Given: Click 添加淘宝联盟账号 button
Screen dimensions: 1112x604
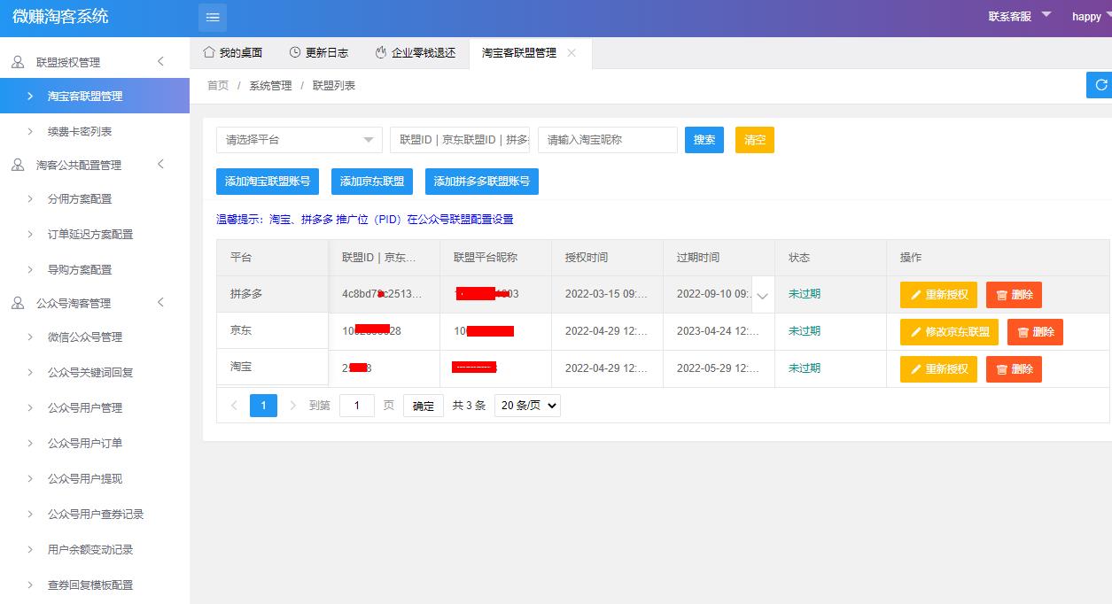Looking at the screenshot, I should click(267, 181).
